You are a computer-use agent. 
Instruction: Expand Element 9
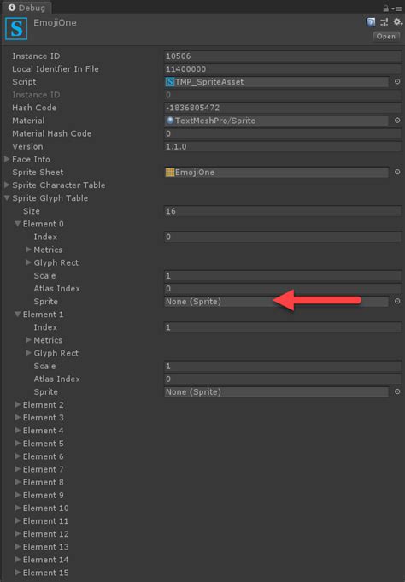point(17,495)
